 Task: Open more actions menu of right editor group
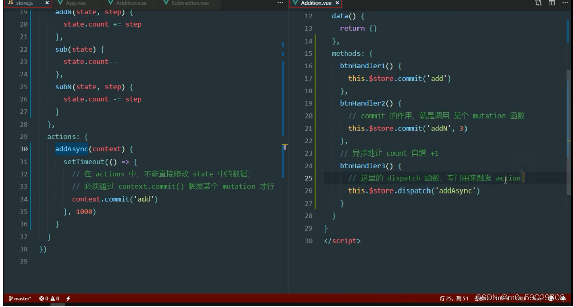(565, 3)
